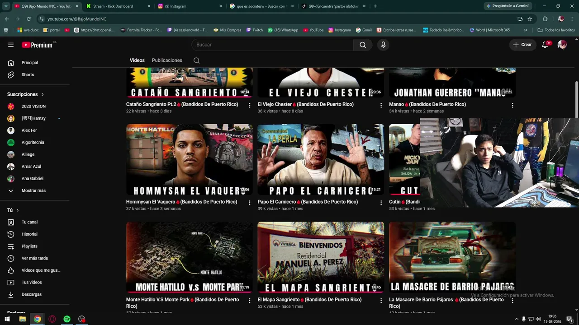Open the YouTube account avatar menu
Image resolution: width=579 pixels, height=325 pixels.
(x=562, y=45)
